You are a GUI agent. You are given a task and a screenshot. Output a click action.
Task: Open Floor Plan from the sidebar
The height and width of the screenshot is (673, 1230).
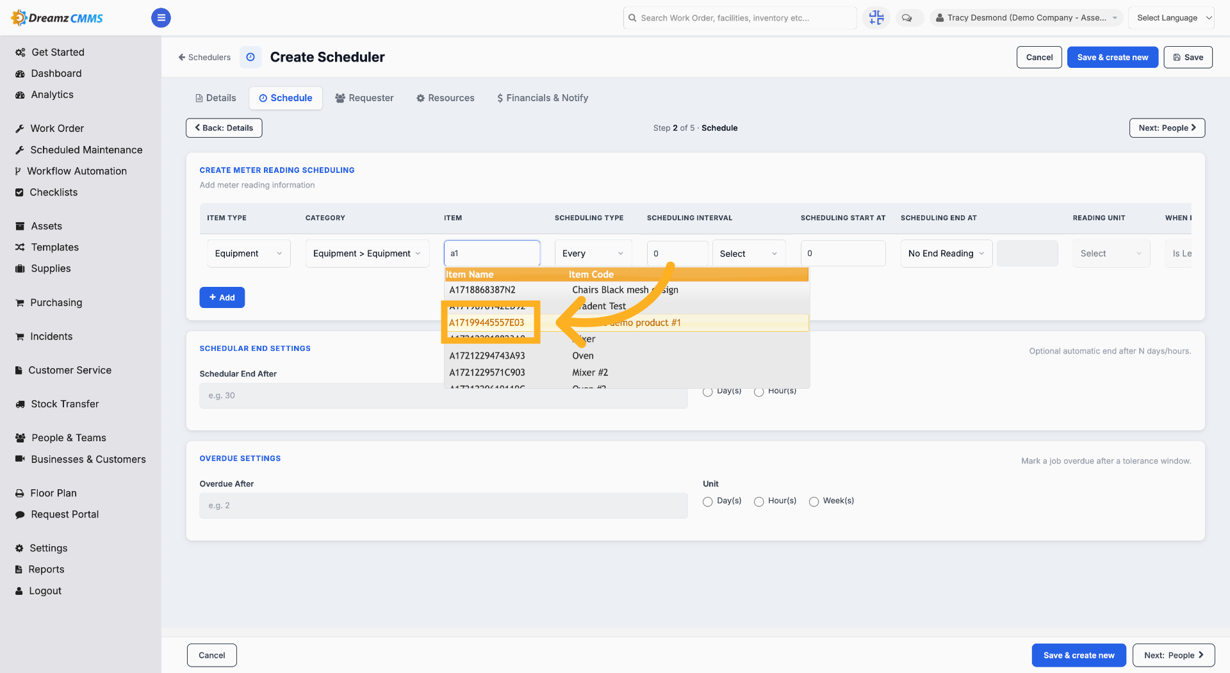click(53, 493)
